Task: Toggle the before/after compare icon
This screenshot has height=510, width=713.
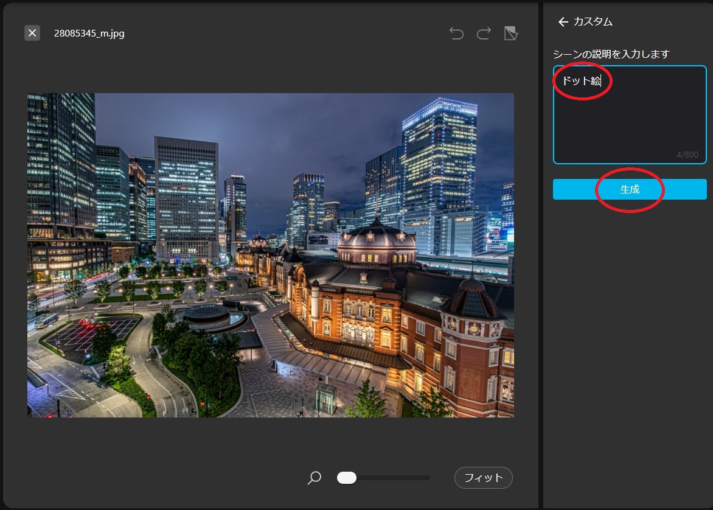Action: (511, 33)
